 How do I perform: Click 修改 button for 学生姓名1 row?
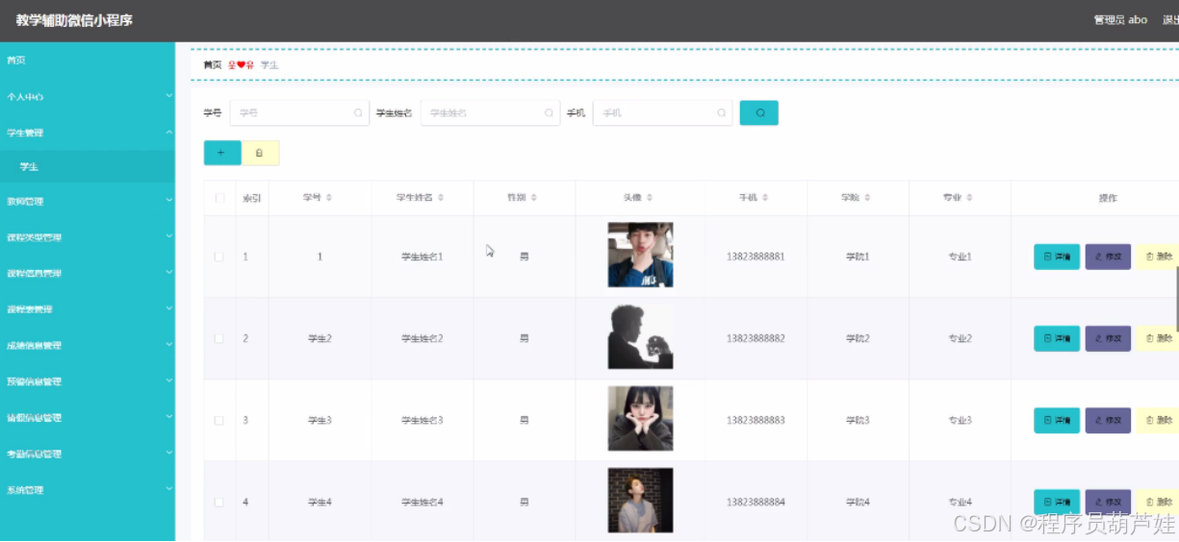(1108, 257)
